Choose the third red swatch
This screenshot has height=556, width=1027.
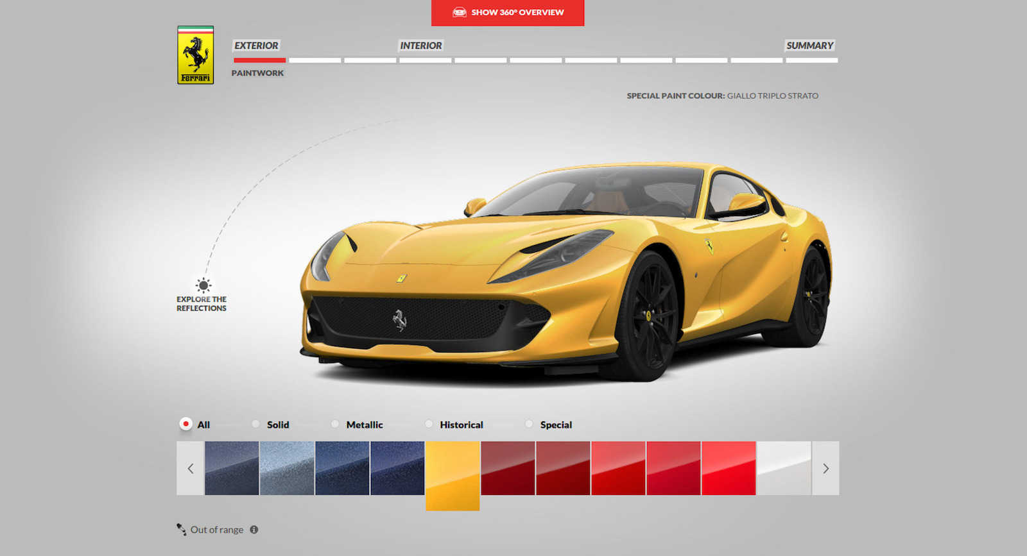[618, 468]
